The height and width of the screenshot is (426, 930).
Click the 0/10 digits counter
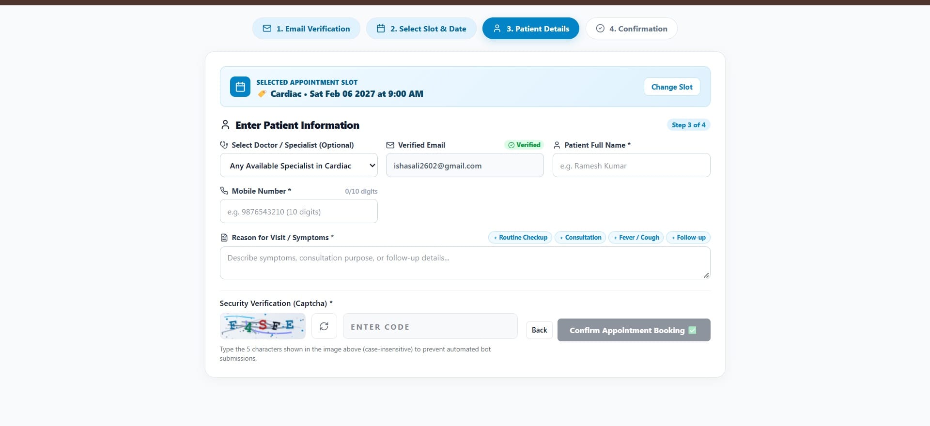[361, 191]
